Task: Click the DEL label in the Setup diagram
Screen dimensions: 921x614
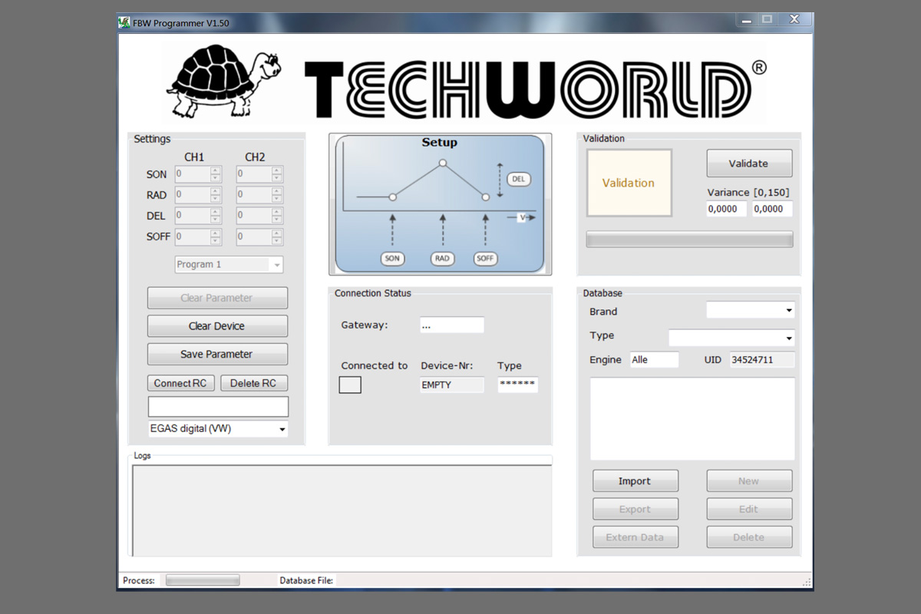Action: pos(519,180)
